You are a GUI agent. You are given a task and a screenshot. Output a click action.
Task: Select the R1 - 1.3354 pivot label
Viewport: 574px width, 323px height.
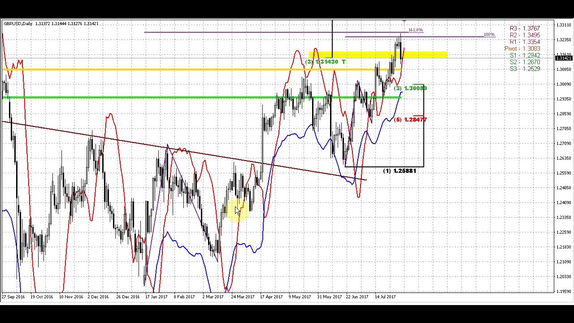click(x=525, y=42)
